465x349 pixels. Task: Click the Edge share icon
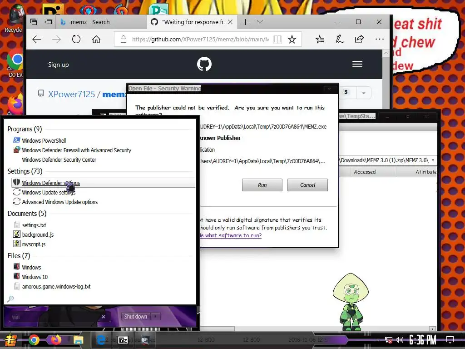[359, 39]
